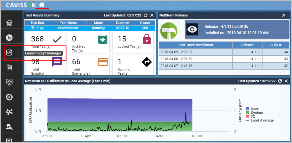Click the green Archived Tests icon

coord(103,39)
